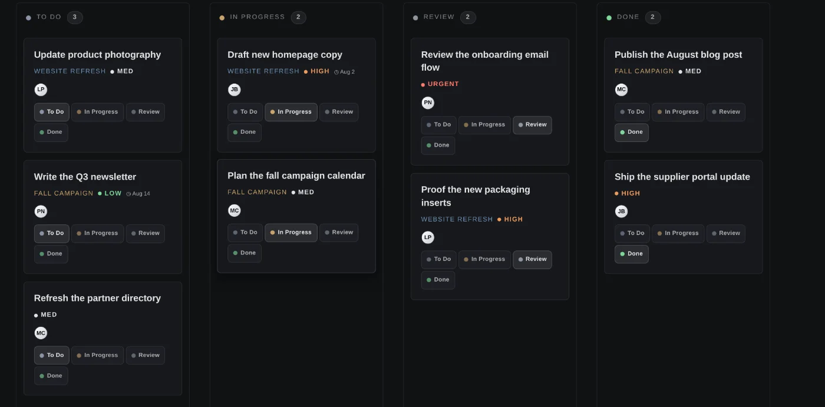The width and height of the screenshot is (825, 407).
Task: Open Review the onboarding email flow title
Action: [x=485, y=61]
